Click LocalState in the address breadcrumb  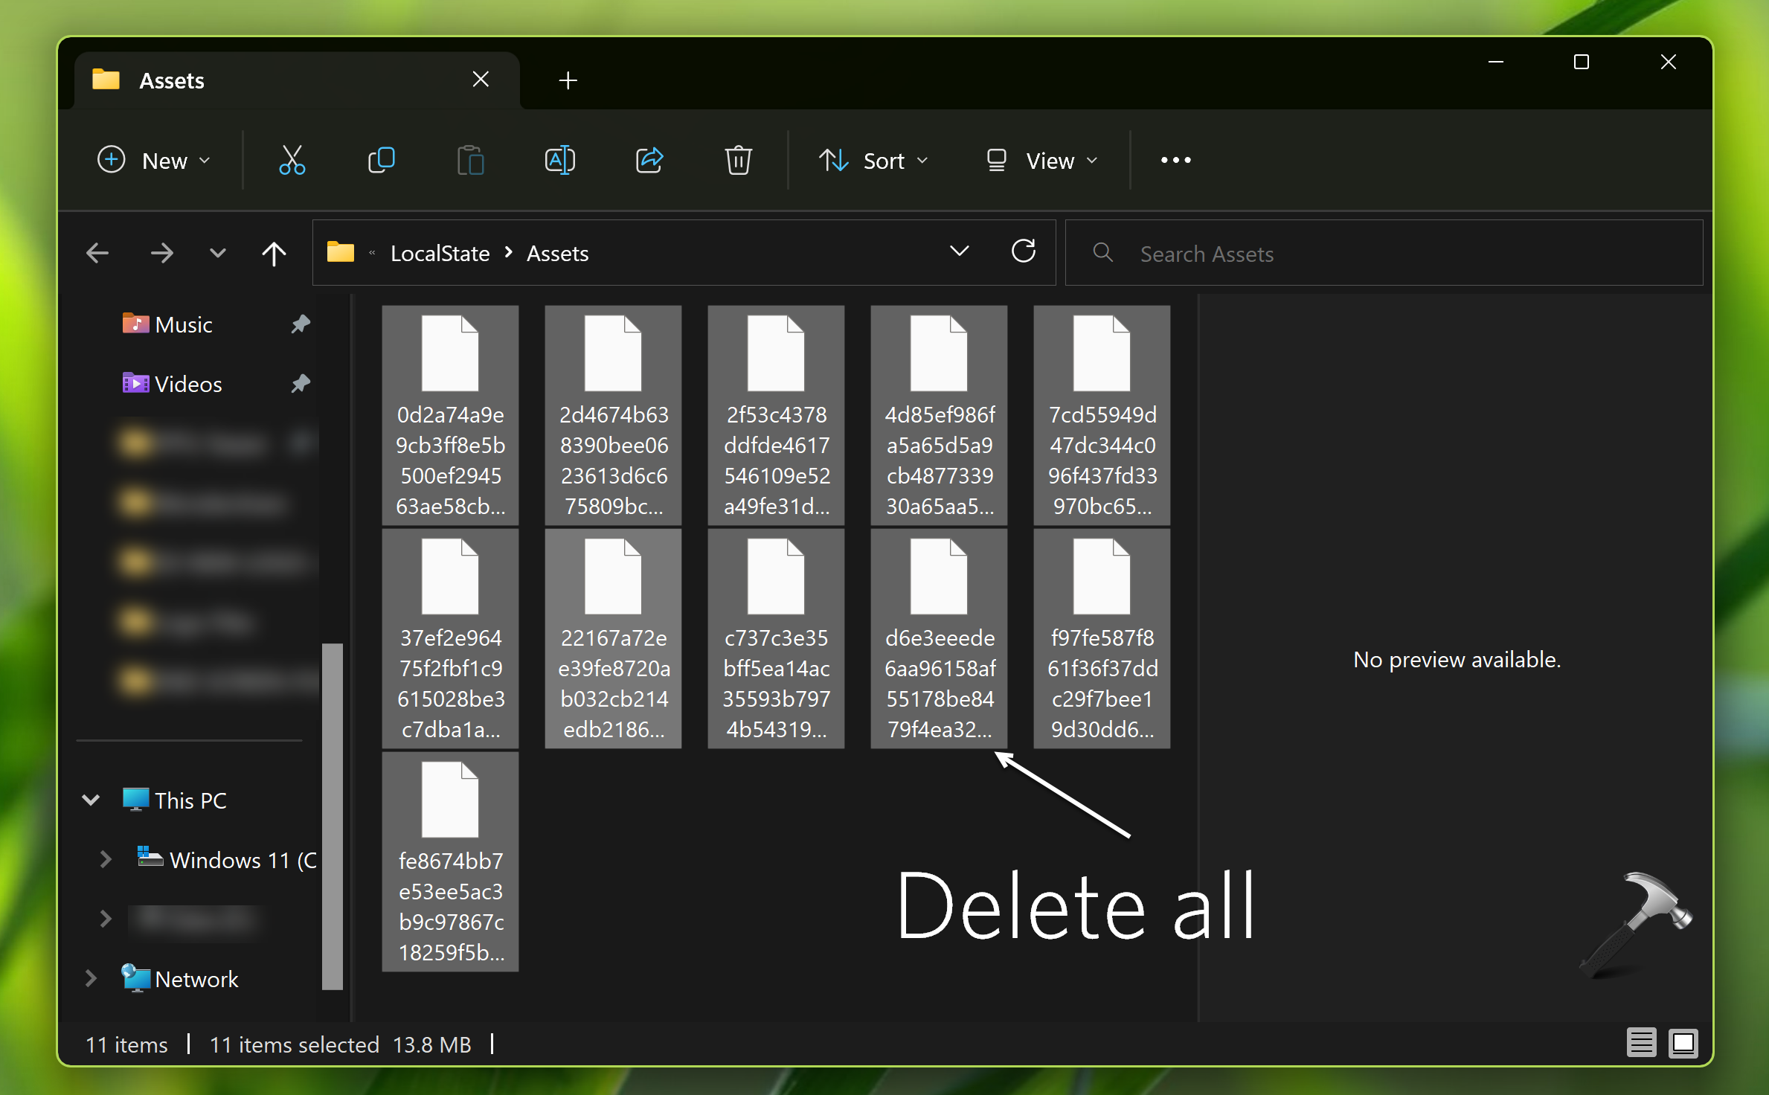pos(440,254)
